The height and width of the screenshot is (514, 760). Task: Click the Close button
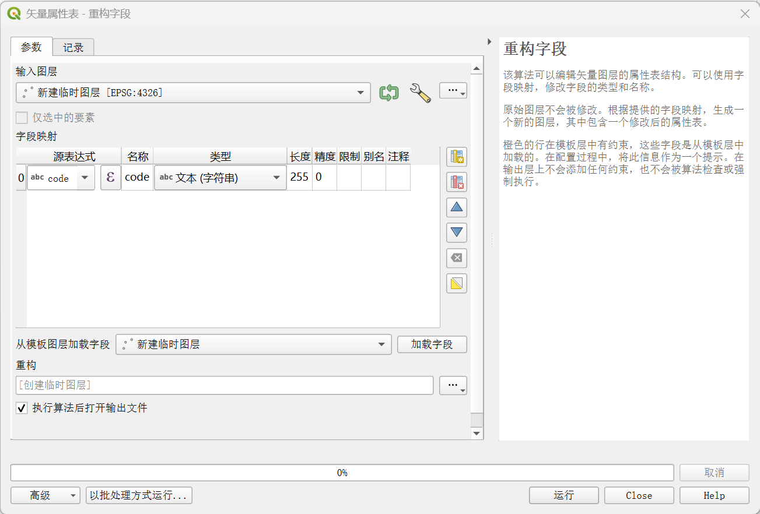pyautogui.click(x=639, y=495)
